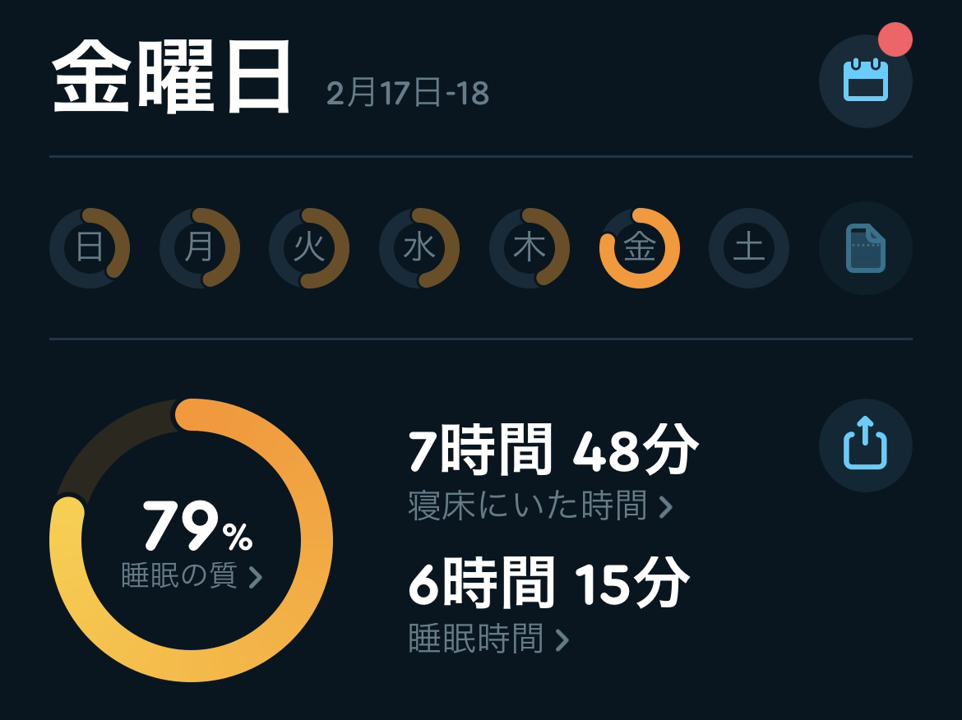Open the 睡眠時間 details link
The width and height of the screenshot is (962, 720).
pyautogui.click(x=476, y=639)
